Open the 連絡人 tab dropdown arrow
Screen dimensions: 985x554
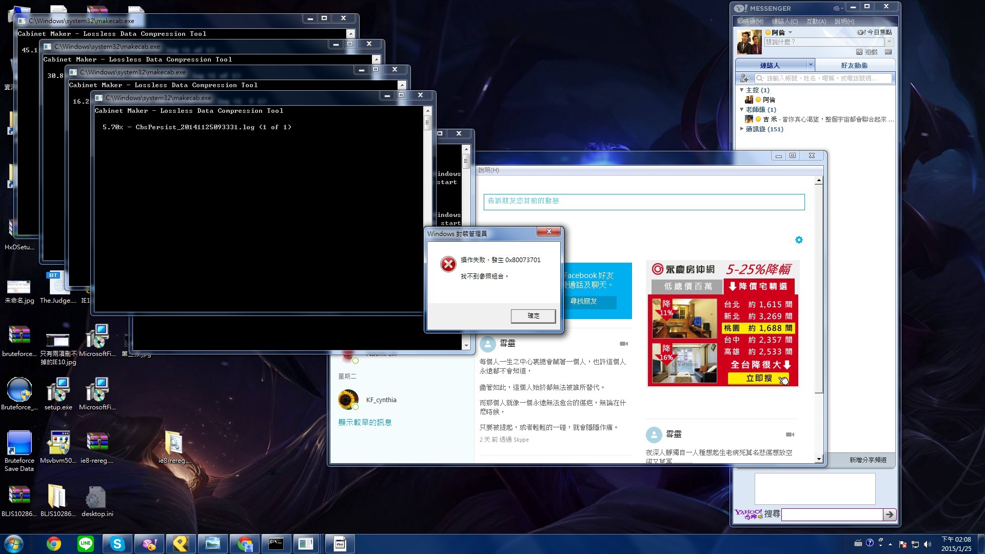[x=811, y=65]
